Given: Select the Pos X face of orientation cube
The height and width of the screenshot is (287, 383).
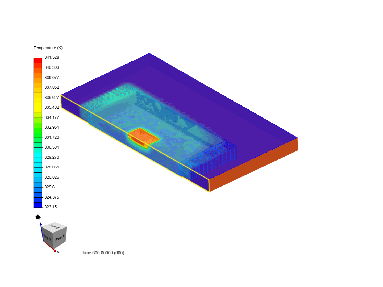Looking at the screenshot, I should tap(59, 238).
